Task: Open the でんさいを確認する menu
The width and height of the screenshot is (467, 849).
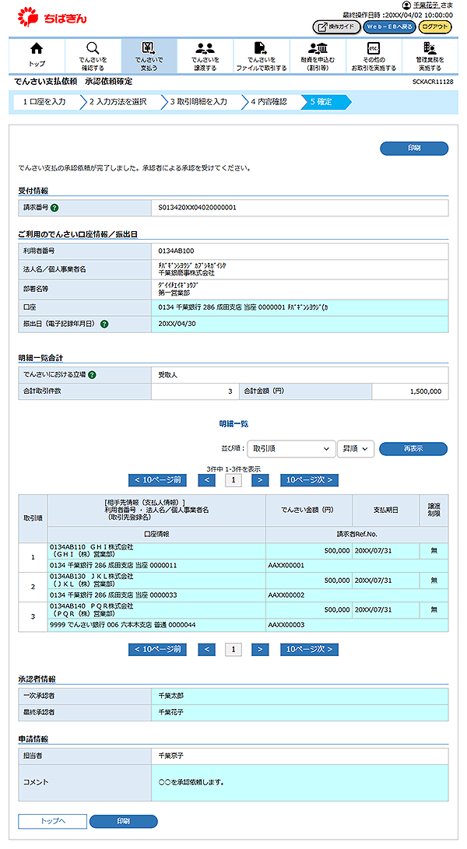Action: pyautogui.click(x=93, y=56)
